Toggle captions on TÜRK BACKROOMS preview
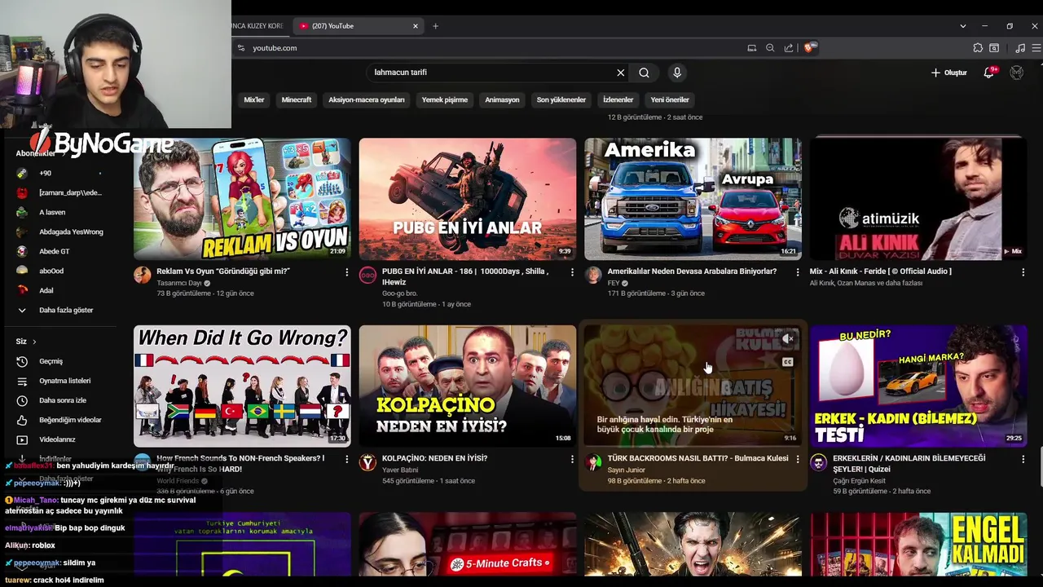This screenshot has height=587, width=1043. click(x=788, y=362)
